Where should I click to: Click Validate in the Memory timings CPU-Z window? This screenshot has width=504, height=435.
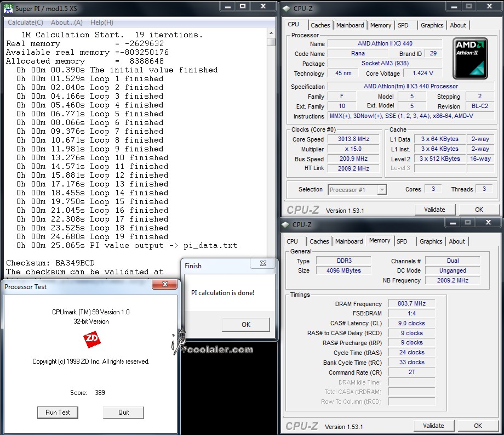(x=433, y=426)
